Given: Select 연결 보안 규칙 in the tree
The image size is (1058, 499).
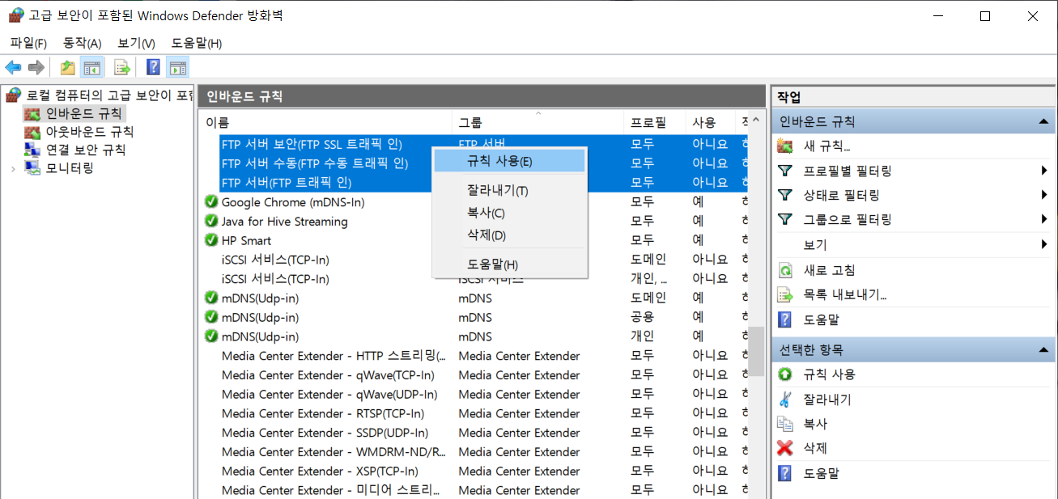Looking at the screenshot, I should 85,150.
